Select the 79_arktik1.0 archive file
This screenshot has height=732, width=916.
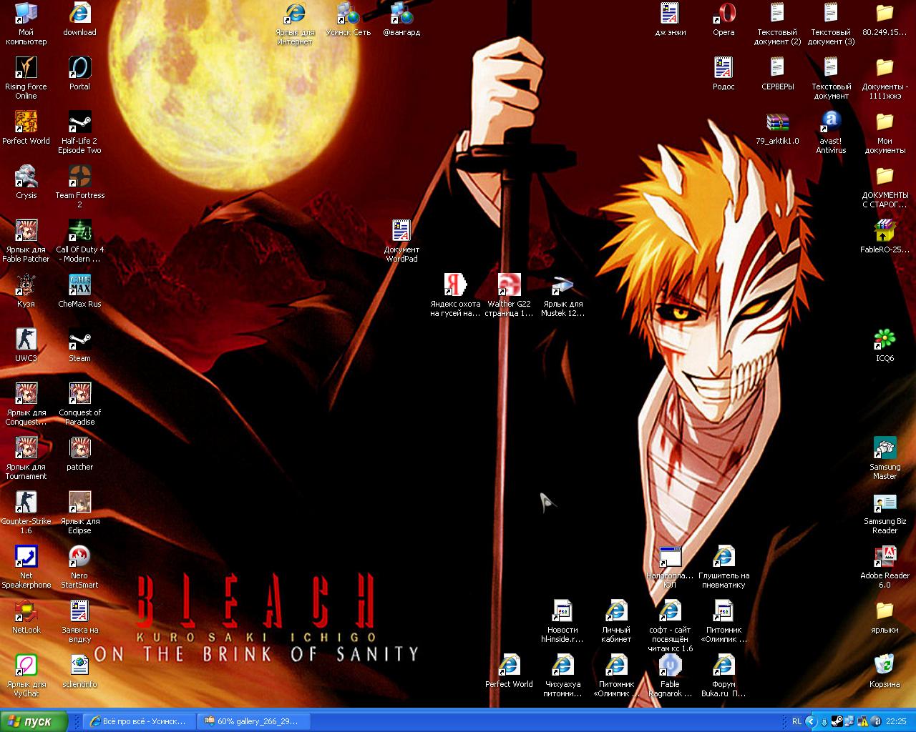pyautogui.click(x=777, y=123)
